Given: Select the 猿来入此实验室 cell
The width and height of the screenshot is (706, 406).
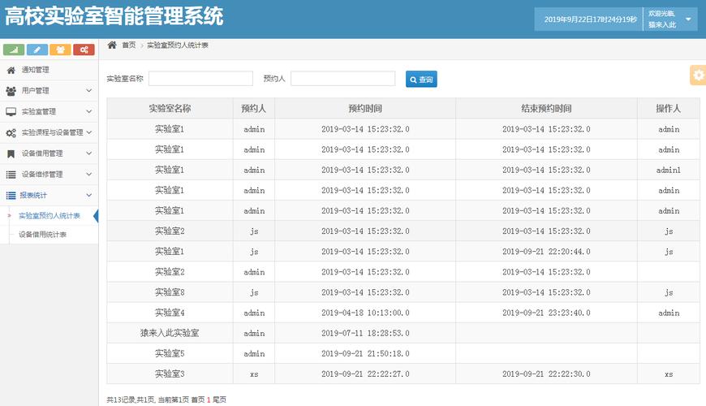Looking at the screenshot, I should [x=170, y=333].
